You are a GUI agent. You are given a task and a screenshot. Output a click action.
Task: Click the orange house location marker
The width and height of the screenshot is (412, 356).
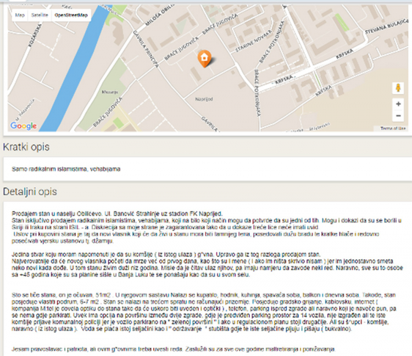pyautogui.click(x=204, y=58)
